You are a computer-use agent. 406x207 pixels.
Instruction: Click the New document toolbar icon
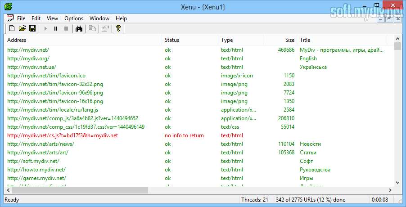[12, 29]
